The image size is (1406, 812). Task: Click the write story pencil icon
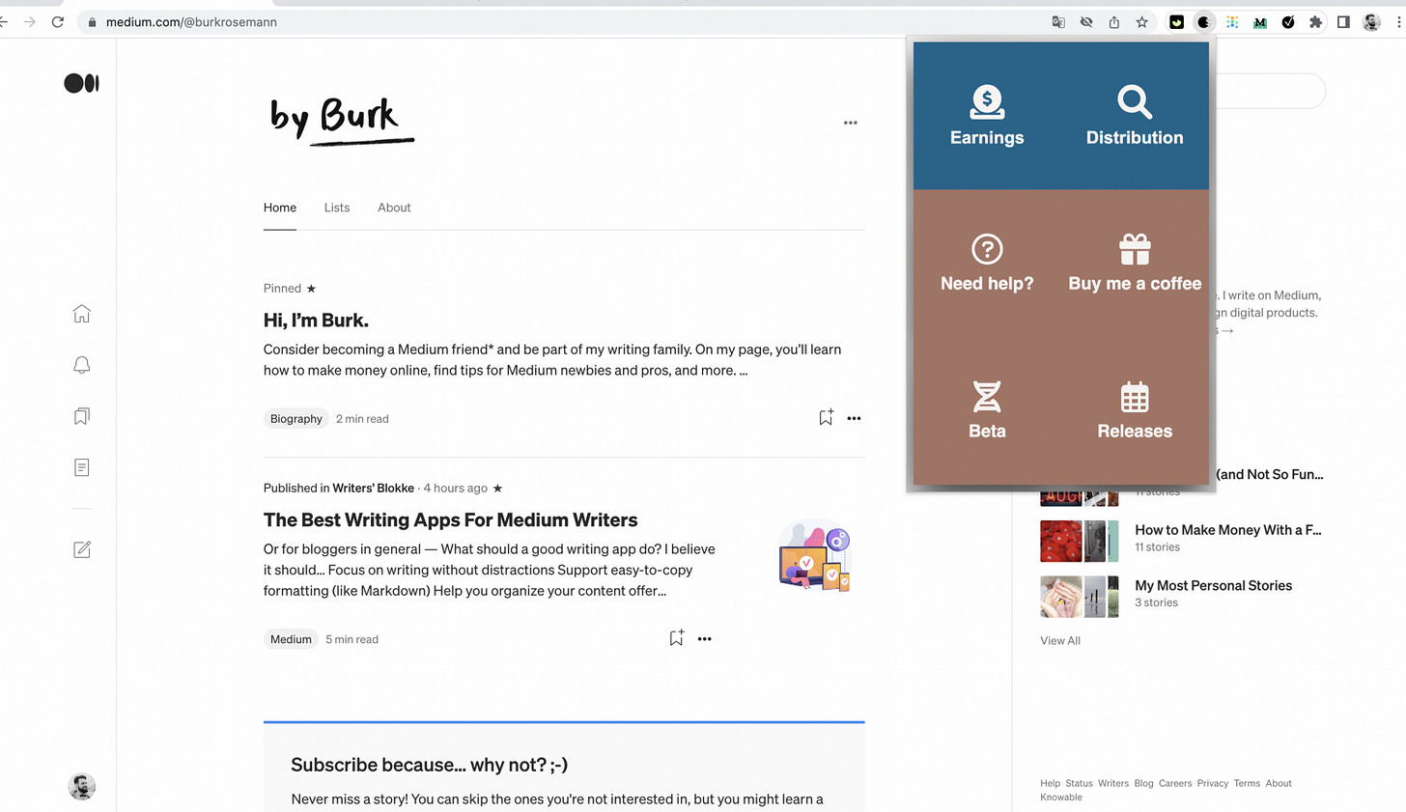pyautogui.click(x=82, y=549)
